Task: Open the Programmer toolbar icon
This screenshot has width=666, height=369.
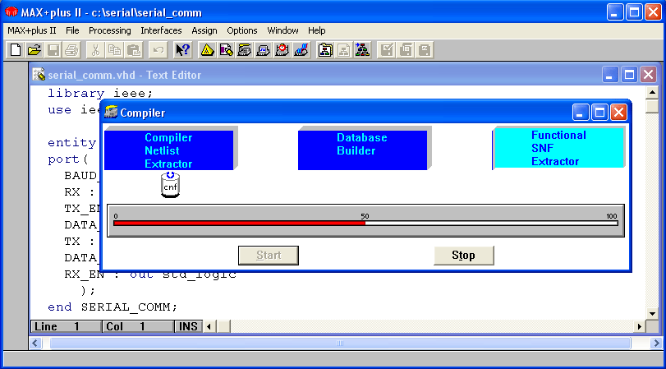Action: [301, 50]
